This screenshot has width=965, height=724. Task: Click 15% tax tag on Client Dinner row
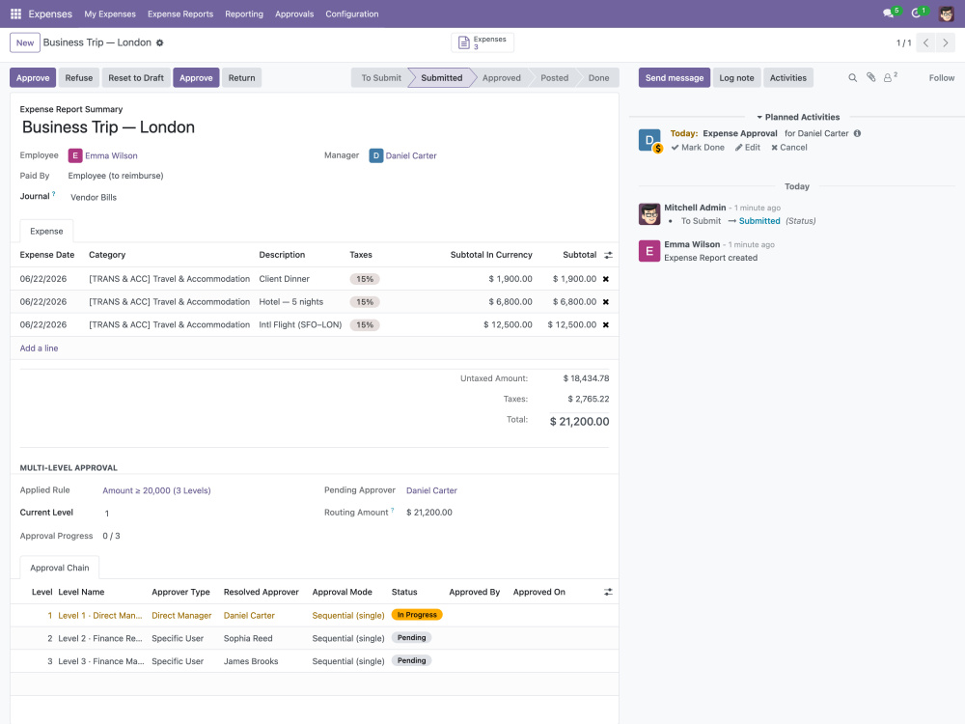[365, 279]
